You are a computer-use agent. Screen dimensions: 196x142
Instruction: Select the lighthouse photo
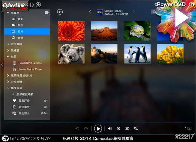pos(104,54)
